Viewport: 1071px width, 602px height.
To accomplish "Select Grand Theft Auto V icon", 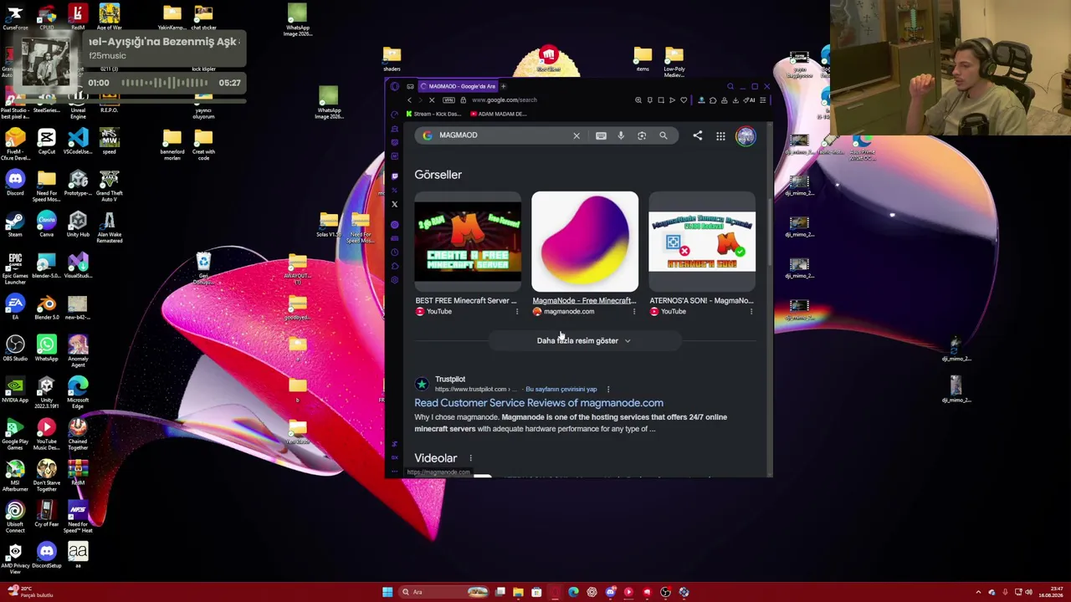I will tap(109, 185).
